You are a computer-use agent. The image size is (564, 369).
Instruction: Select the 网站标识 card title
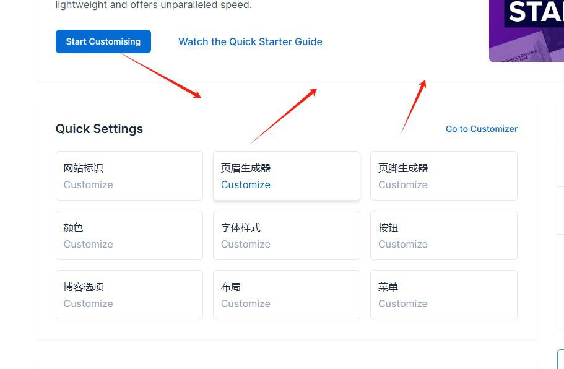tap(84, 168)
